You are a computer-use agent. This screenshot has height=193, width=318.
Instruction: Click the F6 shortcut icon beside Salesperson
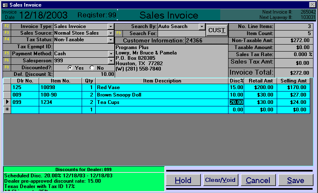6,61
